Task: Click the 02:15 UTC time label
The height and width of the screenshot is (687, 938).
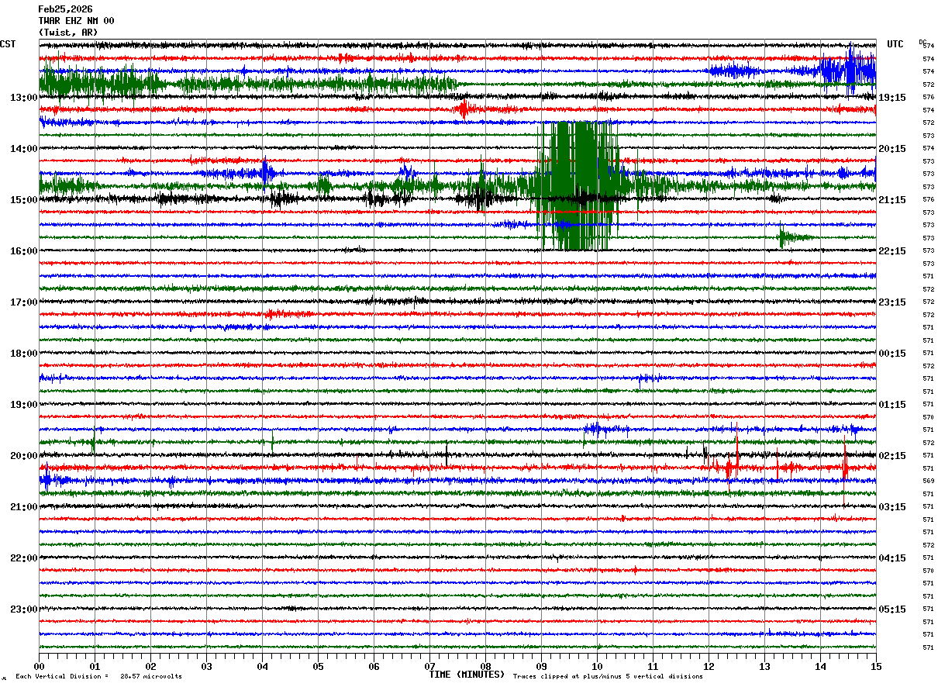Action: [891, 456]
